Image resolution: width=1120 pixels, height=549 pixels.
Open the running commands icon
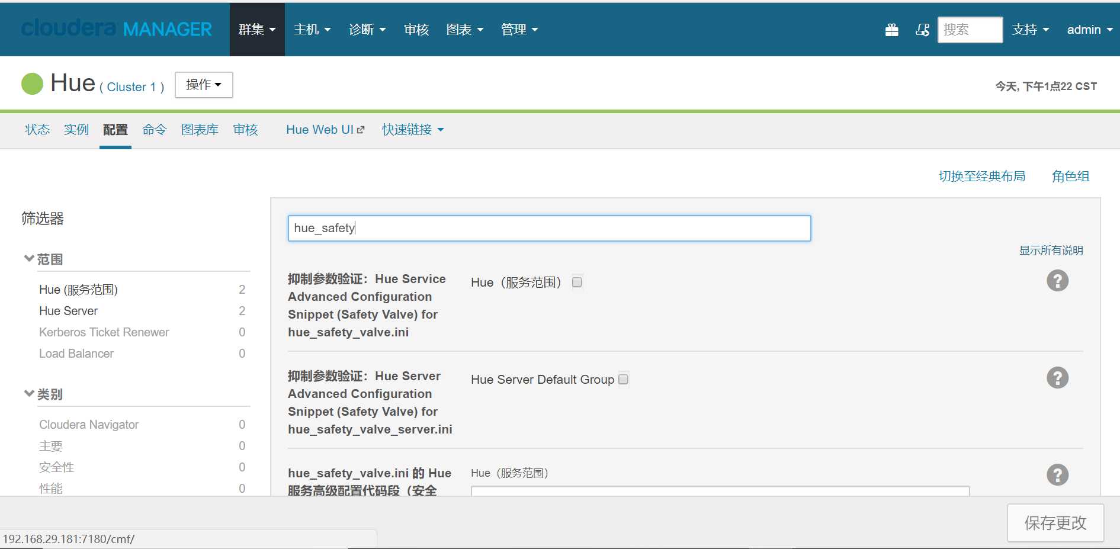click(x=922, y=30)
